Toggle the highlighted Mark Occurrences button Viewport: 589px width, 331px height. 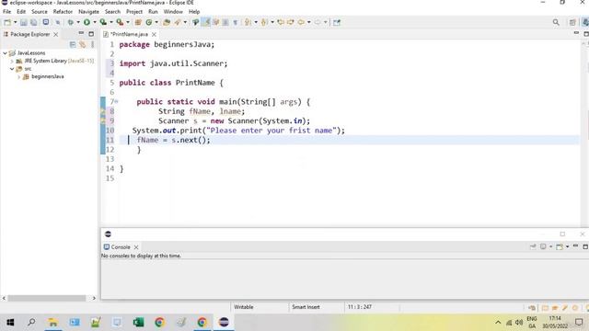coord(206,22)
